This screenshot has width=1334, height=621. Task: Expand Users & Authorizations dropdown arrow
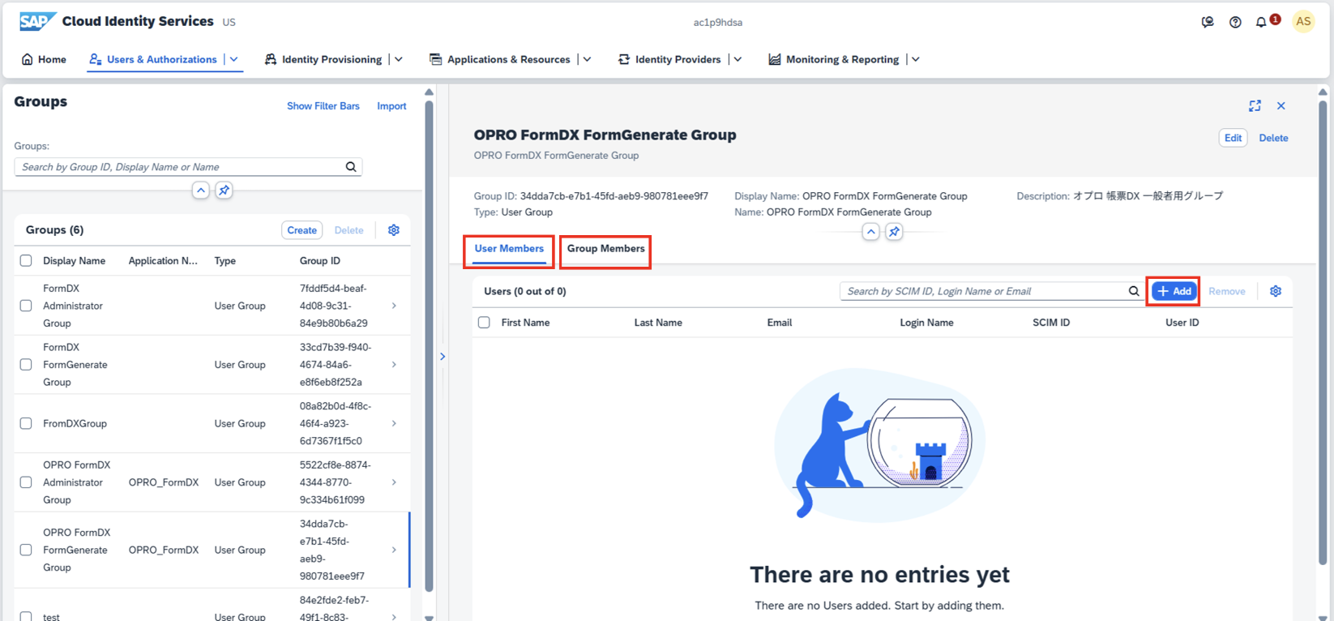tap(234, 59)
